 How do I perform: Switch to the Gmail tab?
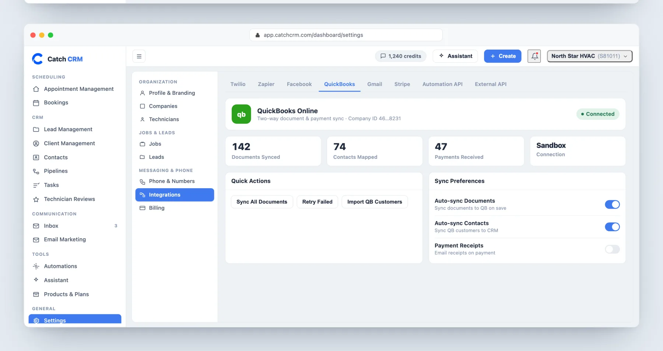coord(375,84)
